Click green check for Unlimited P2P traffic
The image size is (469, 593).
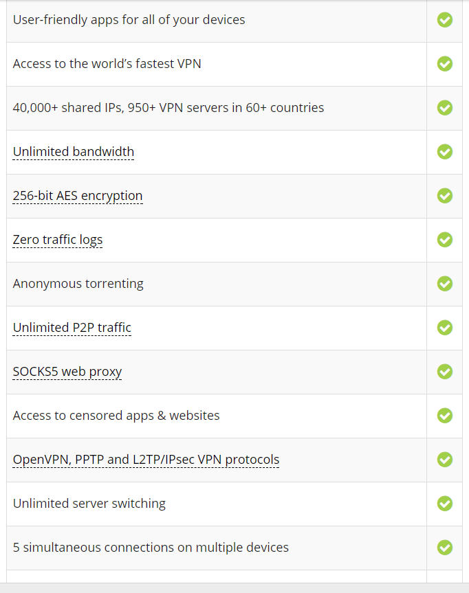tap(445, 328)
